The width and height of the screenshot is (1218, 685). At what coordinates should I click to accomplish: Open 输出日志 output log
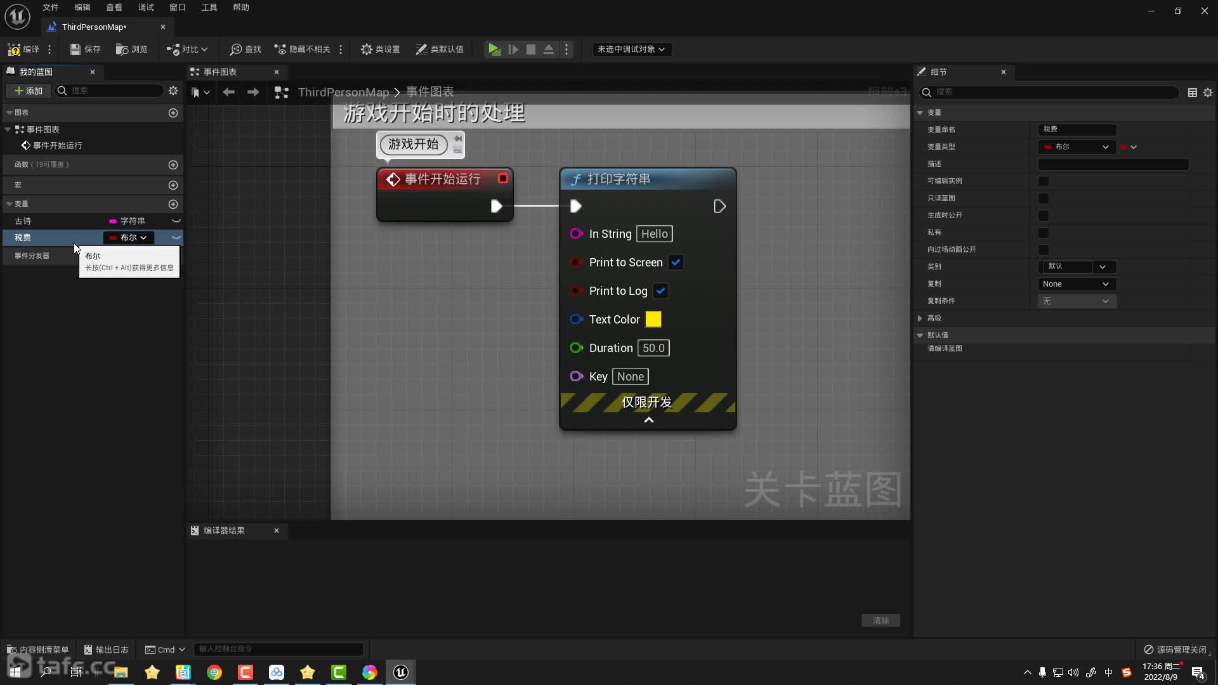point(107,650)
